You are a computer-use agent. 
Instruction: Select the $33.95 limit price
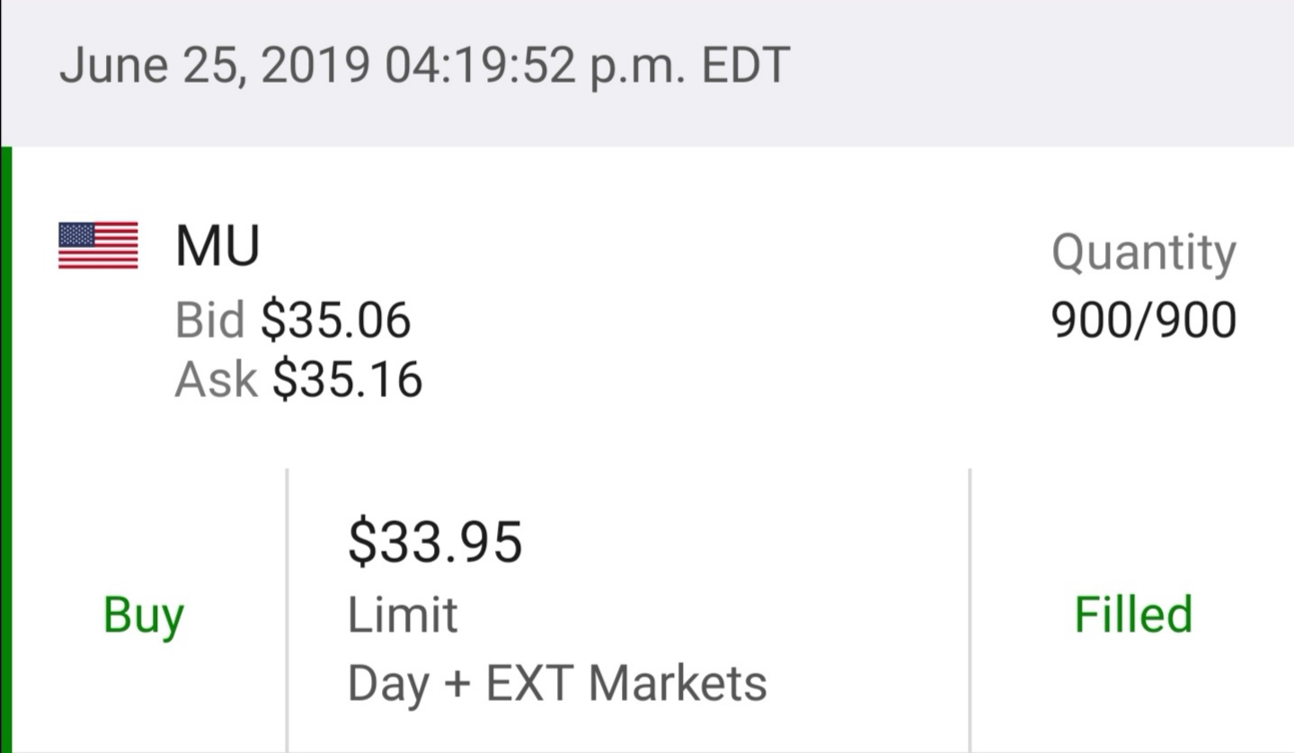435,542
